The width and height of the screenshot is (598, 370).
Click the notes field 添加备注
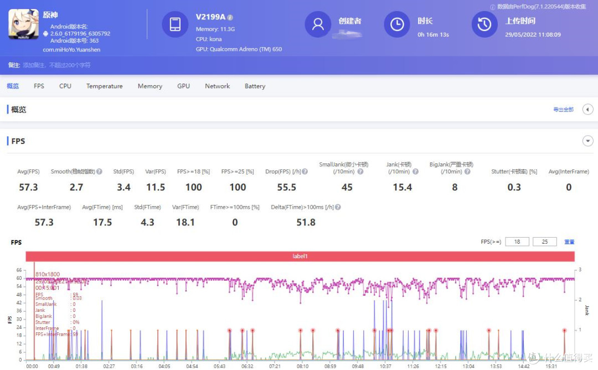pyautogui.click(x=56, y=65)
